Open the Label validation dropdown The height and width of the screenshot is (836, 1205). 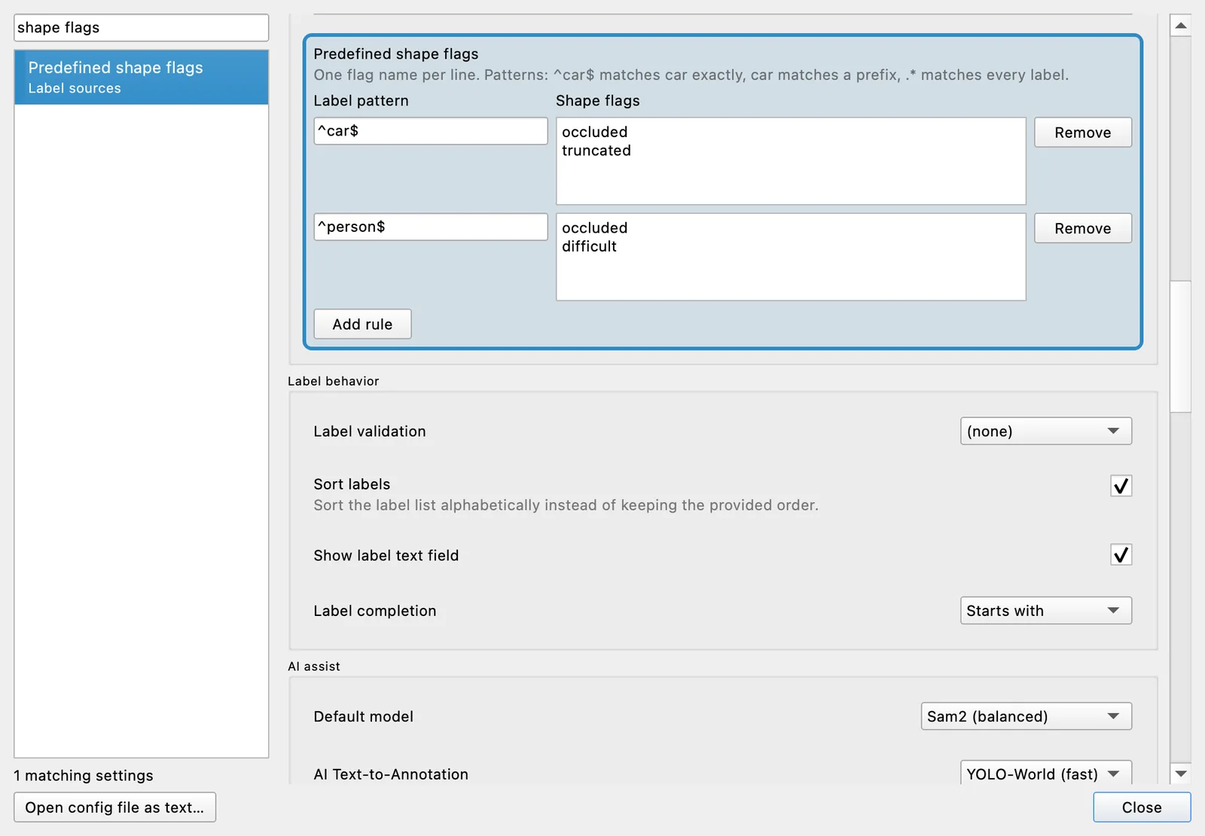coord(1045,431)
